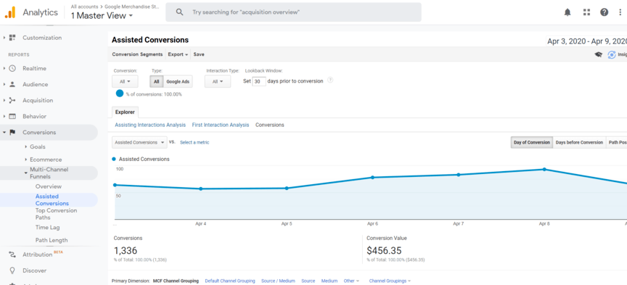Open the Google apps grid icon
Image resolution: width=627 pixels, height=285 pixels.
click(x=586, y=12)
